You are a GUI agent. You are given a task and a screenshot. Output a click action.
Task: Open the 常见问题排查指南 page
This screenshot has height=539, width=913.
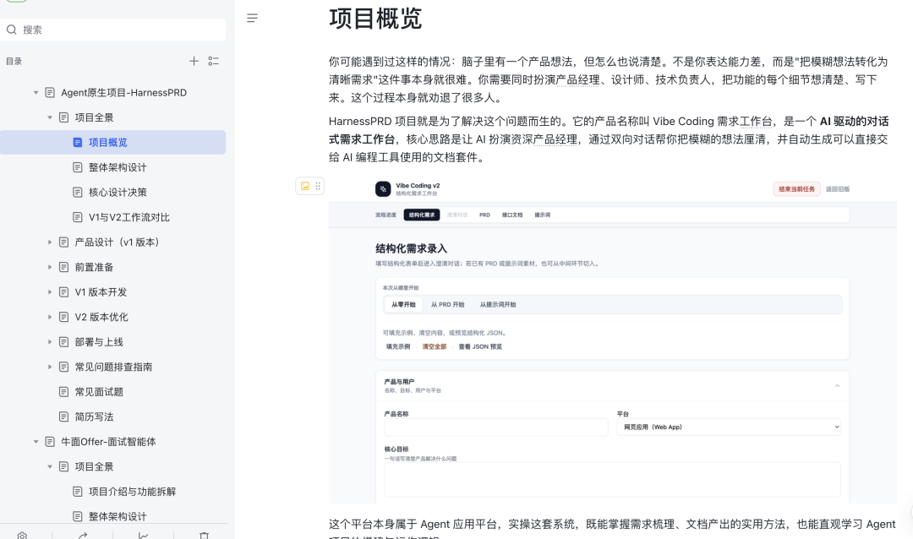point(113,367)
